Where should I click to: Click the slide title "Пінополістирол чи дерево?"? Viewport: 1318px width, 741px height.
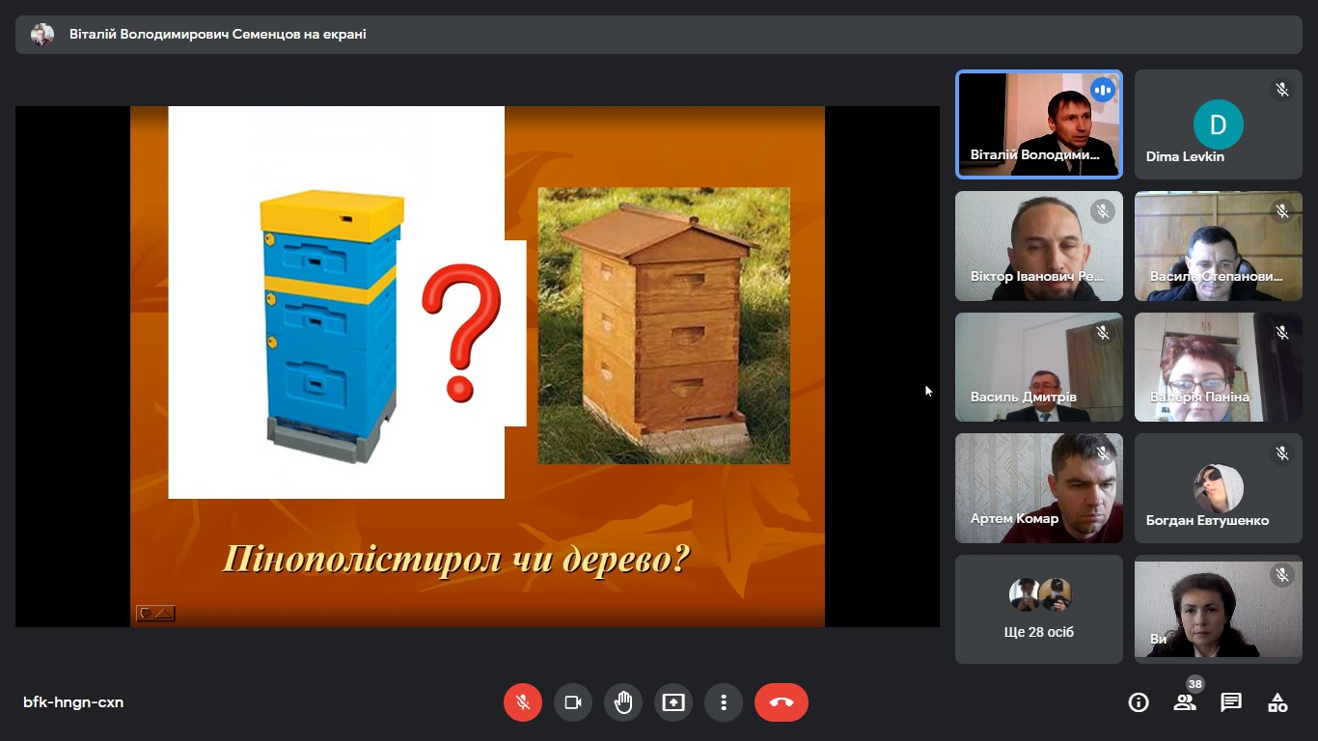(456, 559)
